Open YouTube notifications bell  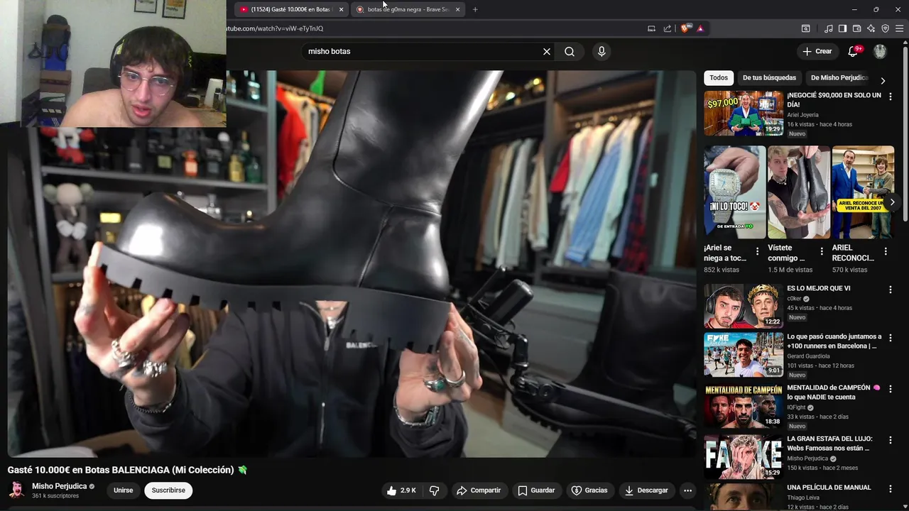point(854,51)
